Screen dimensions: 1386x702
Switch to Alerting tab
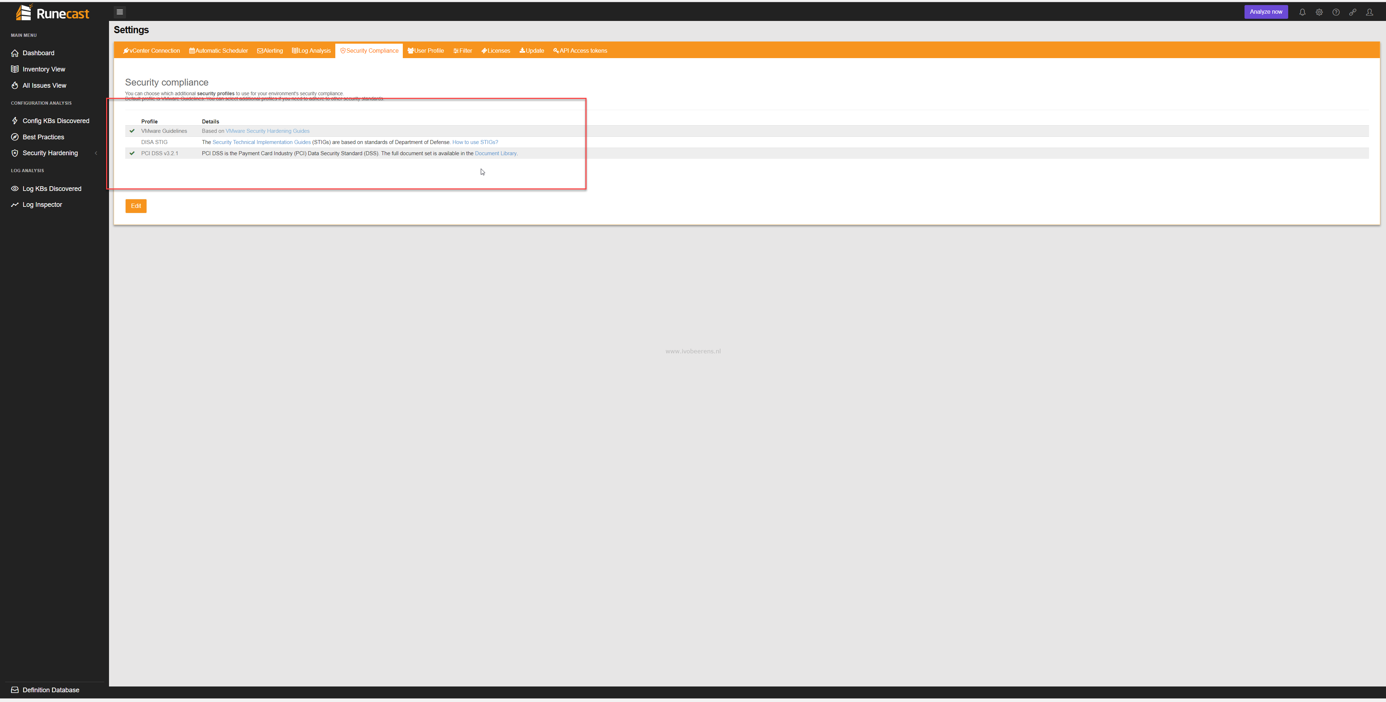270,51
